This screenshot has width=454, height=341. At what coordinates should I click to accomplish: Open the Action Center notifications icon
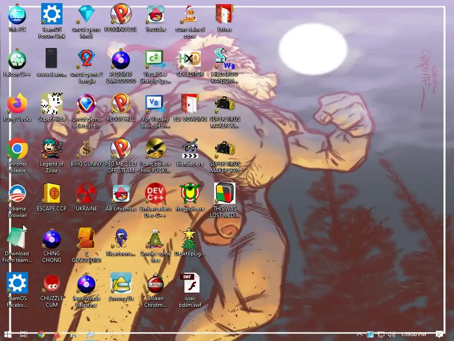(x=439, y=334)
